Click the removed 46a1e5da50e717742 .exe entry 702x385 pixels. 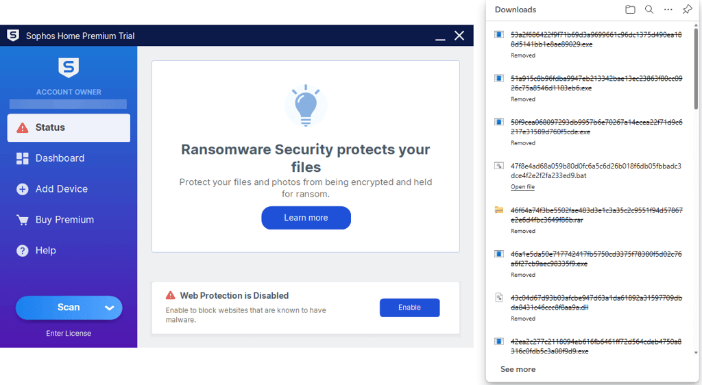pyautogui.click(x=596, y=259)
